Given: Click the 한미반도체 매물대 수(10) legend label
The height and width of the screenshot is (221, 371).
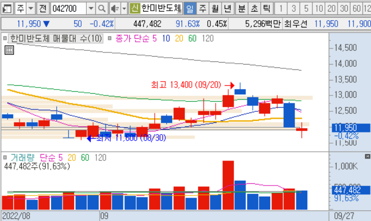Looking at the screenshot, I should click(56, 38).
